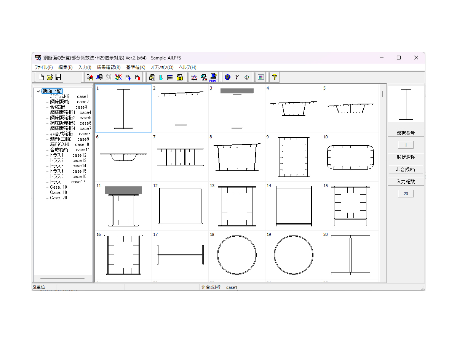Select tree item 合成箱桁 case11
This screenshot has height=343, width=457.
70,150
